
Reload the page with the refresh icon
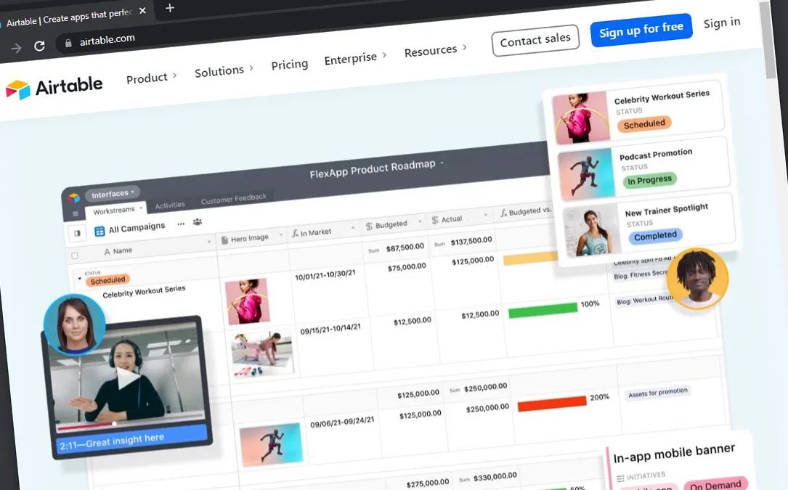click(39, 46)
